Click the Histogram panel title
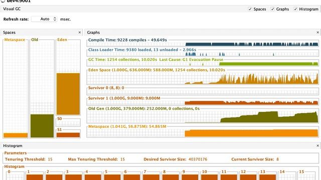 click(13, 145)
